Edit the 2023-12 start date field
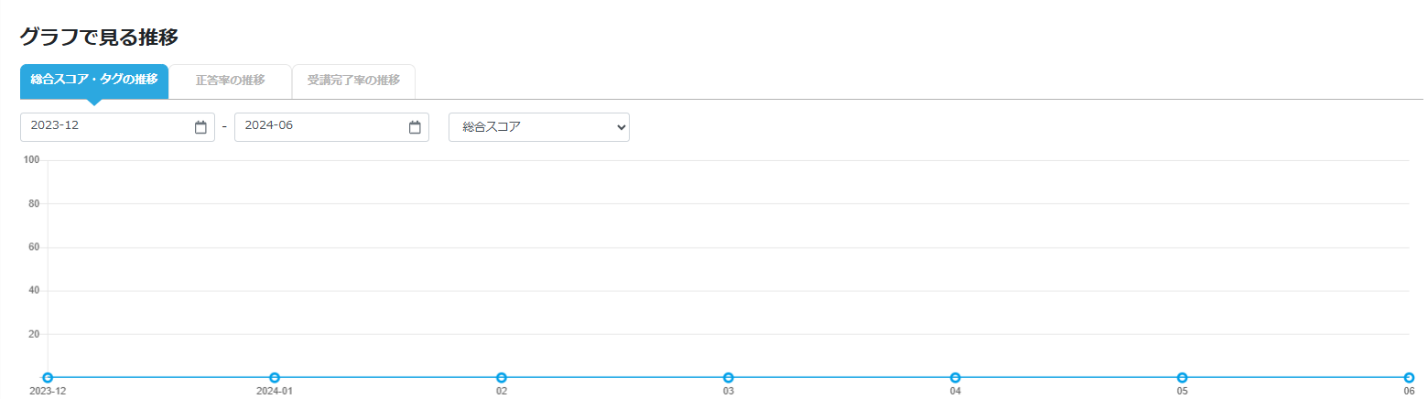Viewport: 1428px width, 399px height. point(117,127)
